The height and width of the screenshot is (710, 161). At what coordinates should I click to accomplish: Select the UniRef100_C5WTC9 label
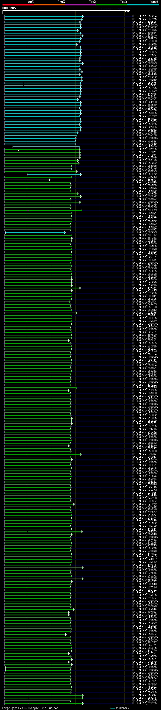144,111
